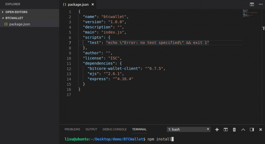The image size is (265, 144).
Task: Click the terminal prompt lixu@ubuntu
Action: [77, 139]
